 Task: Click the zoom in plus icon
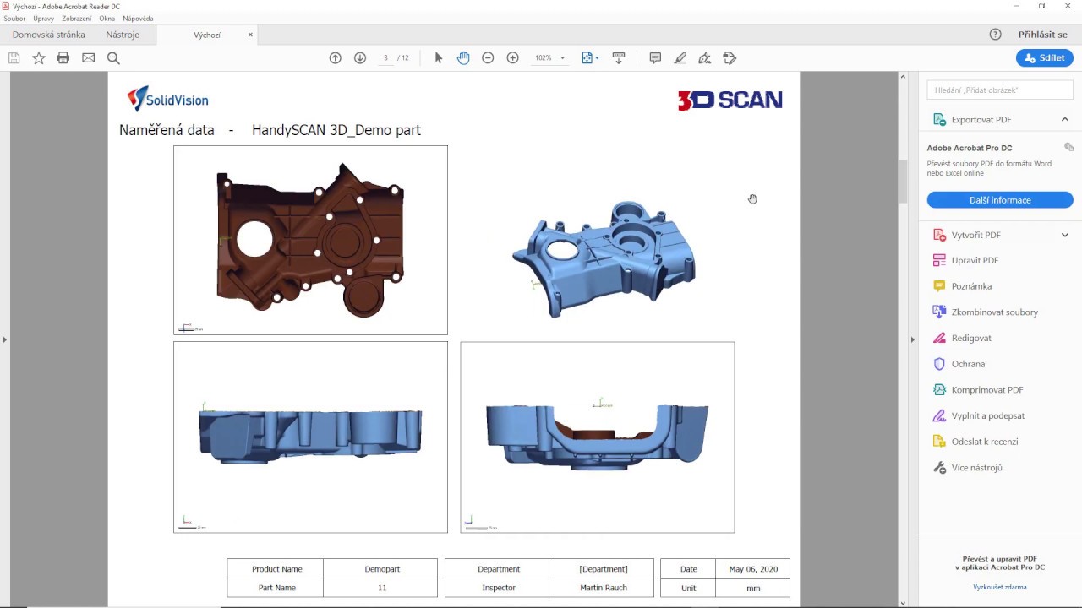[512, 58]
